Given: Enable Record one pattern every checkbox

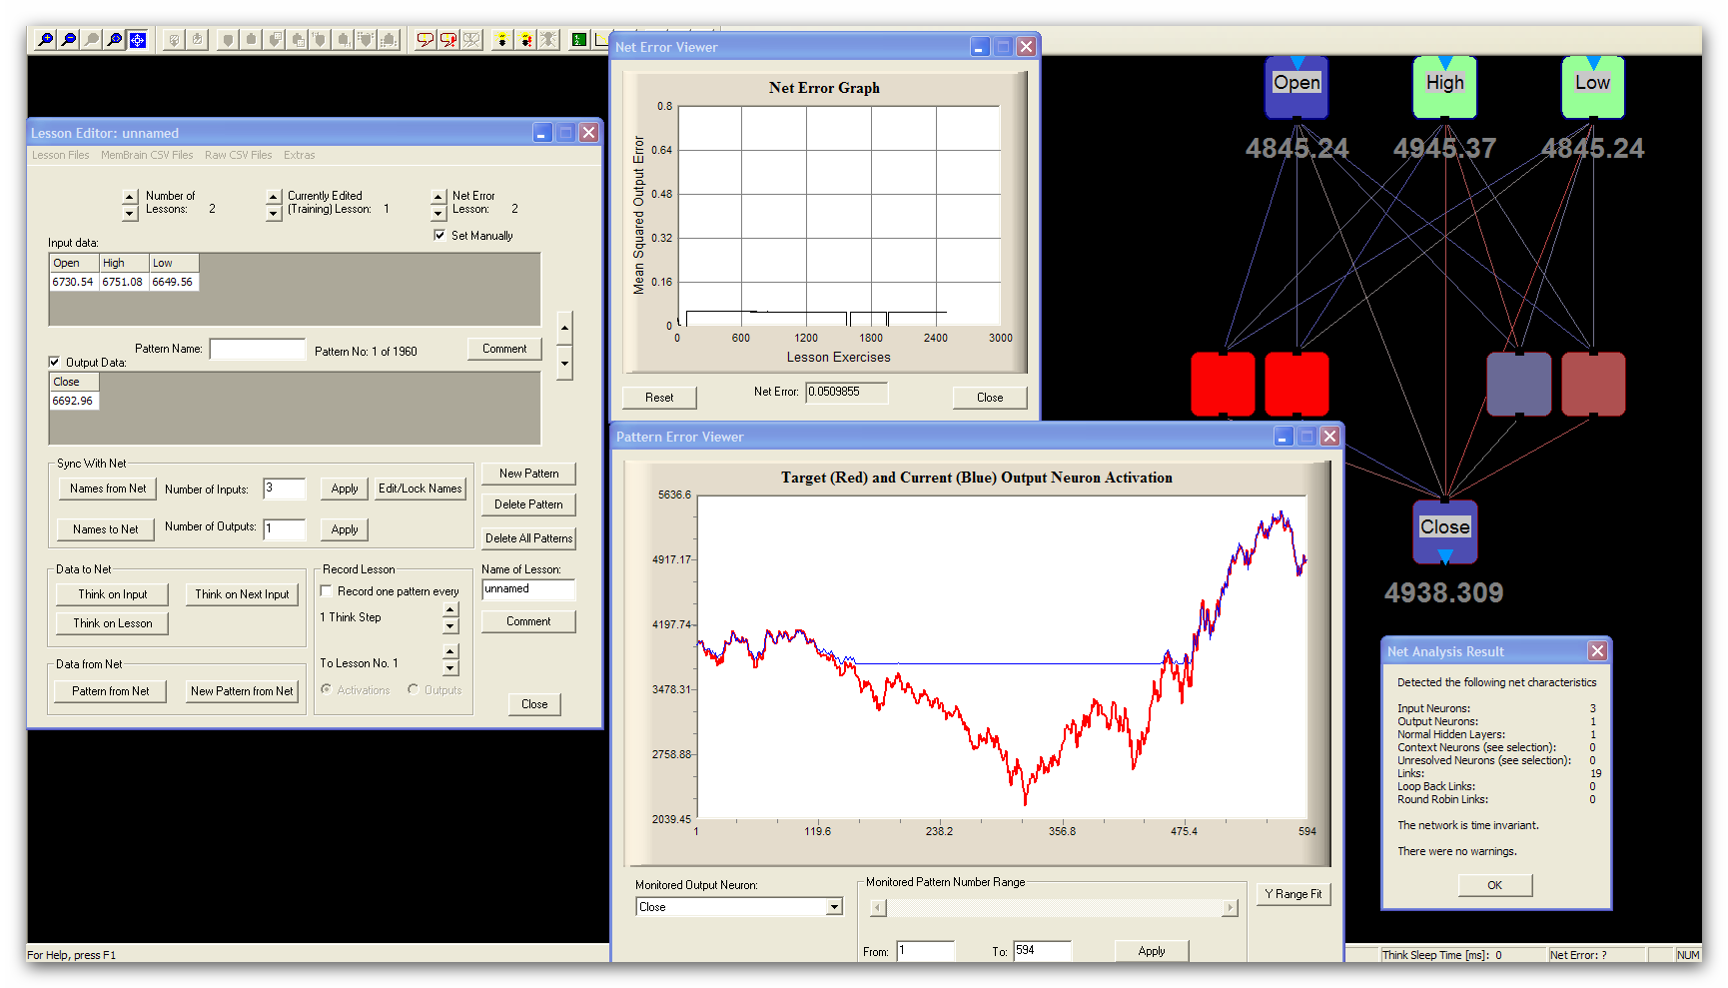Looking at the screenshot, I should pyautogui.click(x=327, y=591).
